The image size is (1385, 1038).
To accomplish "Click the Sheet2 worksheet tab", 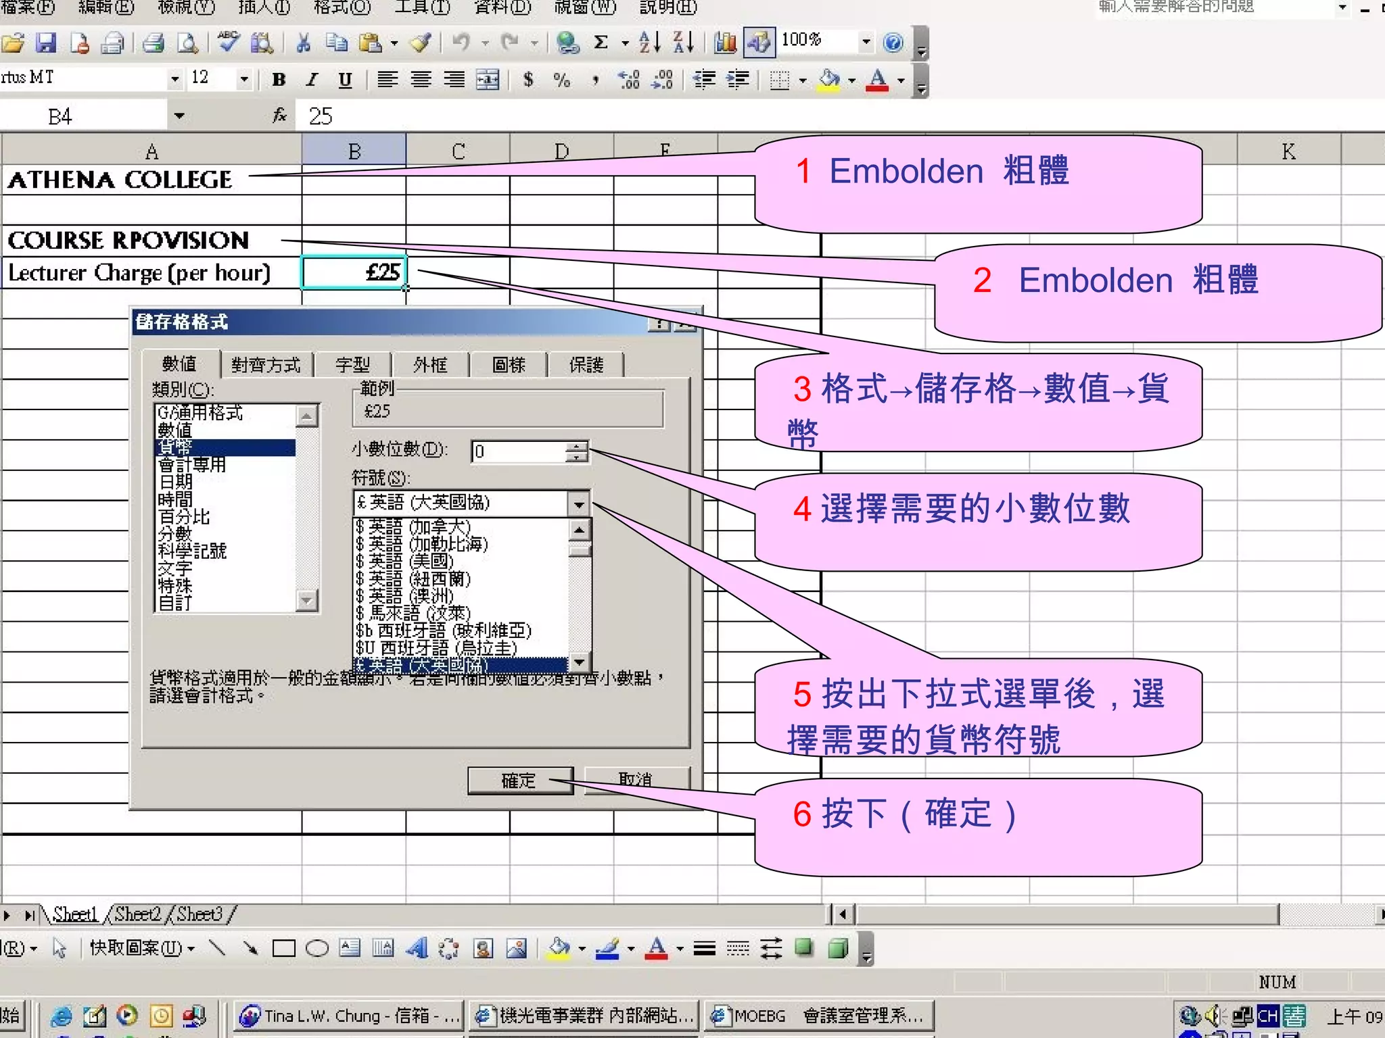I will pyautogui.click(x=137, y=914).
